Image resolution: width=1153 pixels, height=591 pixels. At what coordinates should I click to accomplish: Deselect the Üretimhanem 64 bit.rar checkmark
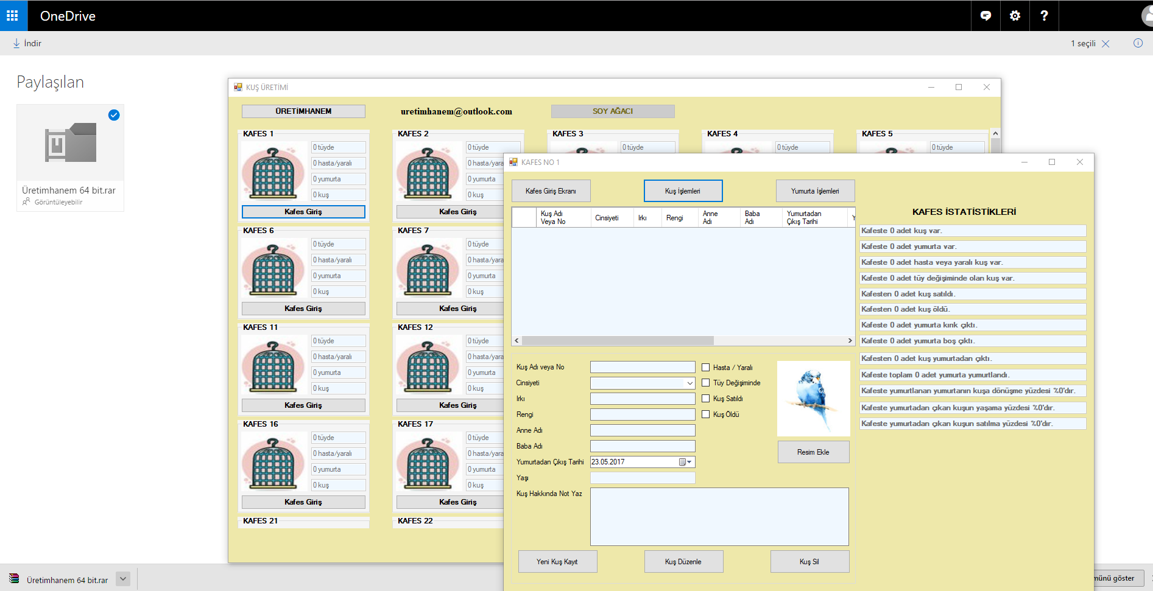click(114, 115)
